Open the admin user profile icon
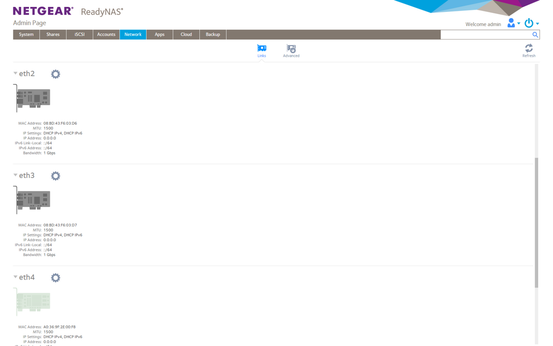This screenshot has height=346, width=553. [x=511, y=23]
